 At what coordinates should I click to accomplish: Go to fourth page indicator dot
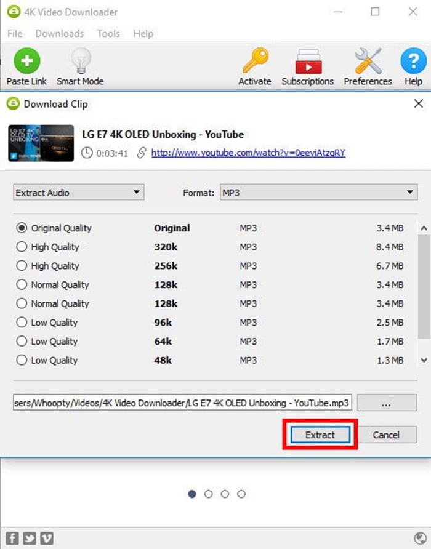[x=241, y=494]
